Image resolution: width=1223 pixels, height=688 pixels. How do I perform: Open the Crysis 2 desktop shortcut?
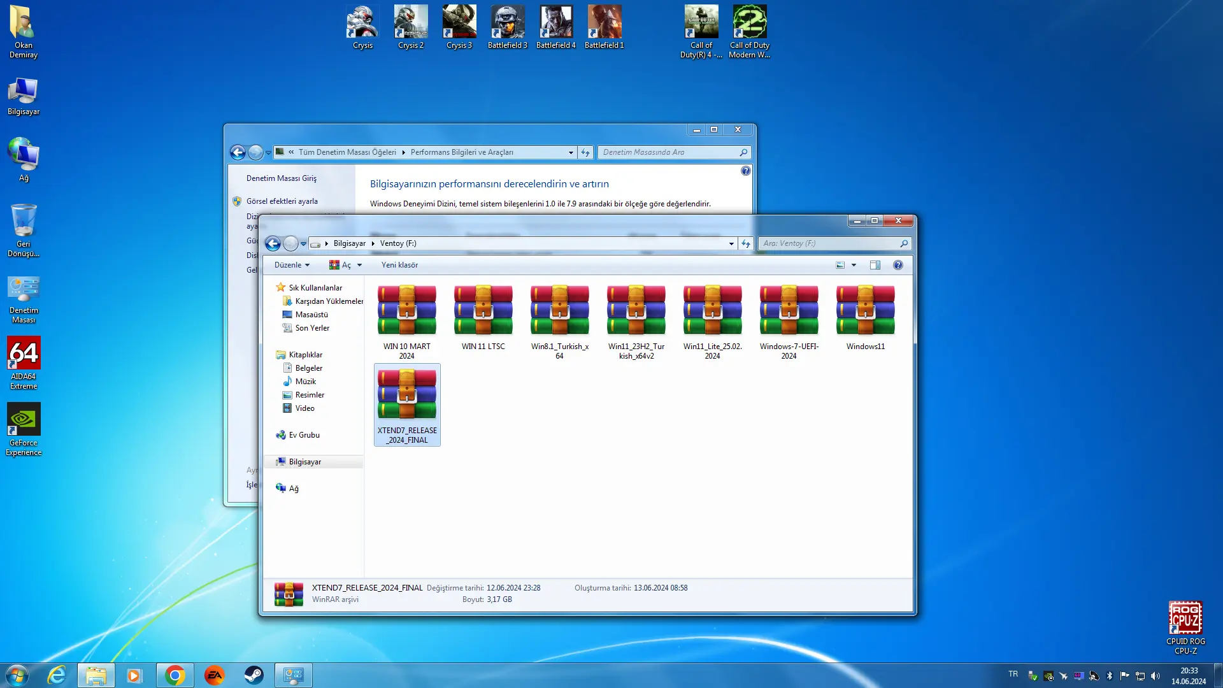coord(411,27)
